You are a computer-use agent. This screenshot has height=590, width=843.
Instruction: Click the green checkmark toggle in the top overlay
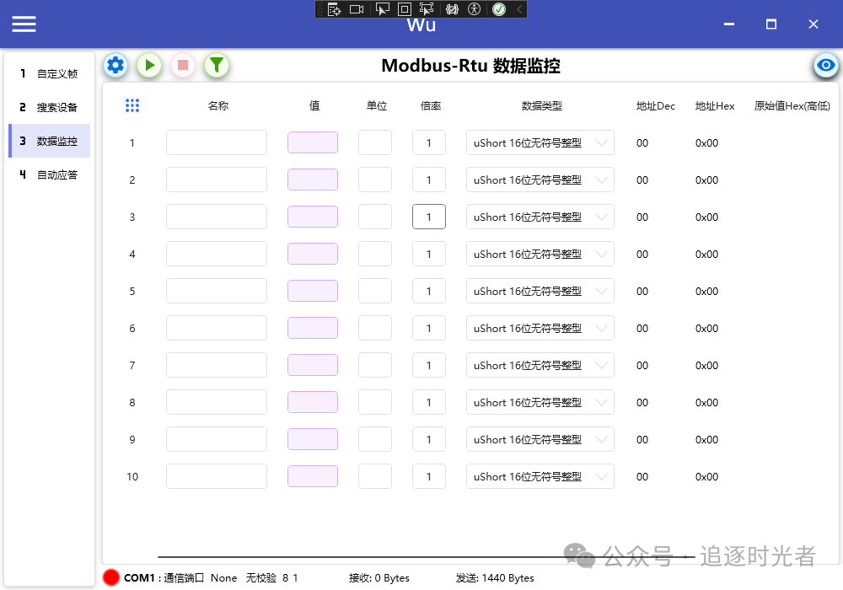pyautogui.click(x=499, y=8)
